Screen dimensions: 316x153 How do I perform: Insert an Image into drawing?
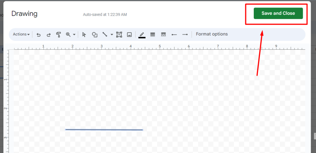click(129, 35)
